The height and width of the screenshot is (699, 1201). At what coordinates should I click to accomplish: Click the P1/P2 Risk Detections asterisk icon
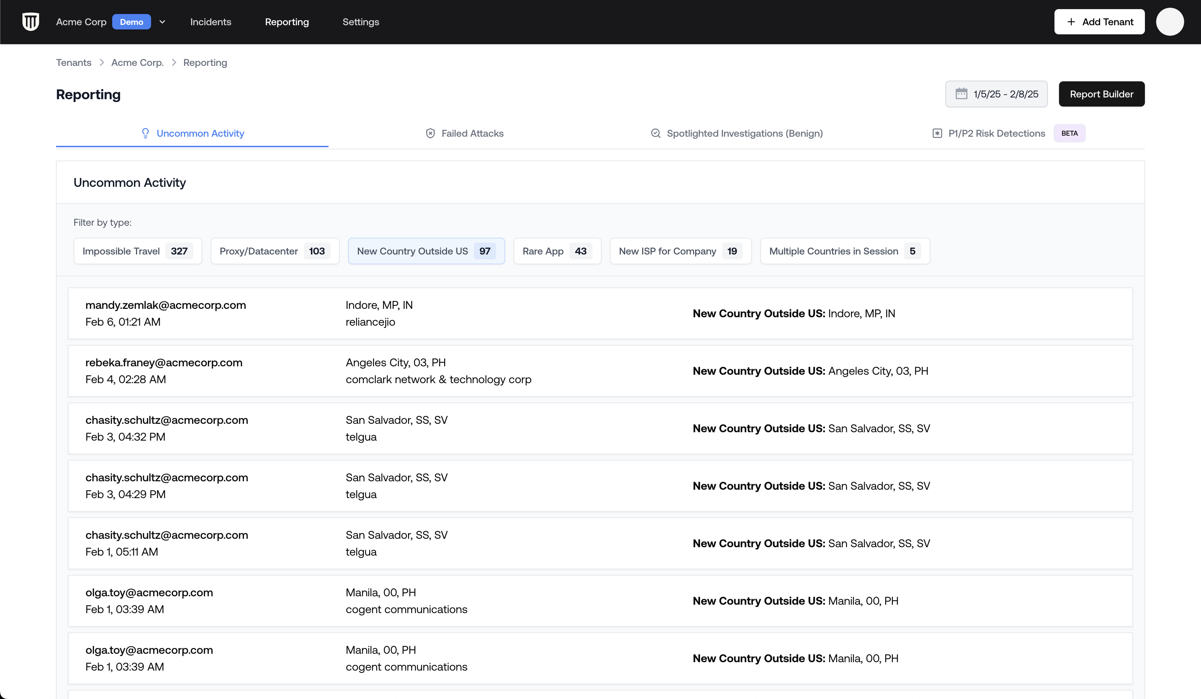[937, 134]
